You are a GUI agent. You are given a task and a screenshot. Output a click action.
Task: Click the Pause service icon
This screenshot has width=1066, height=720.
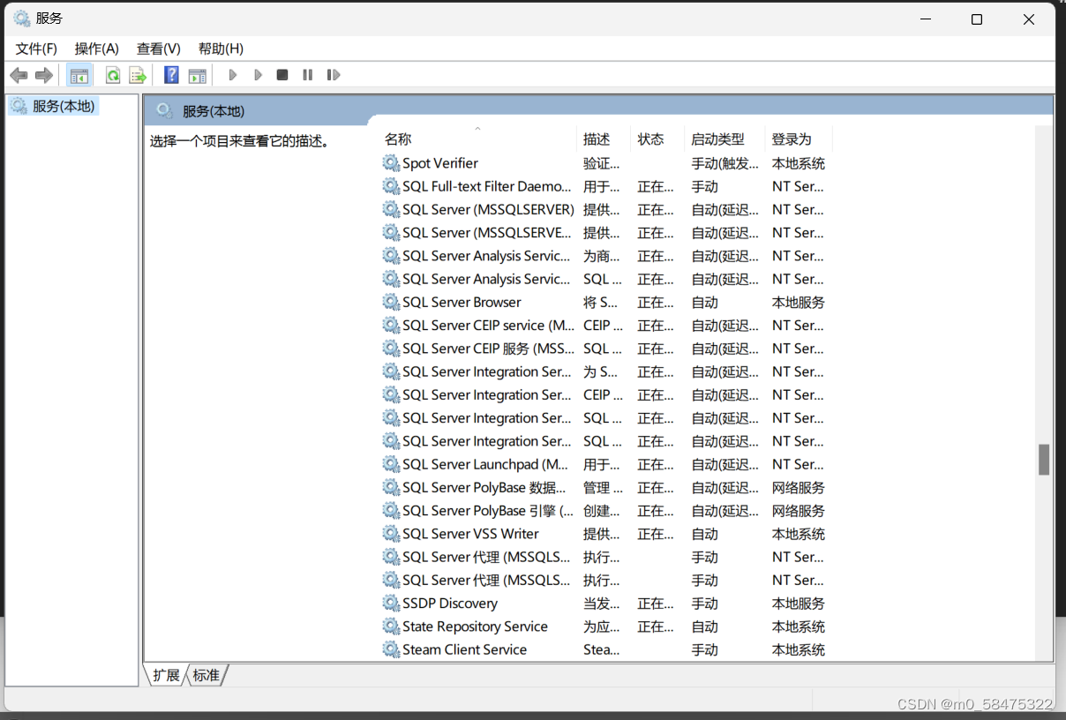coord(306,75)
